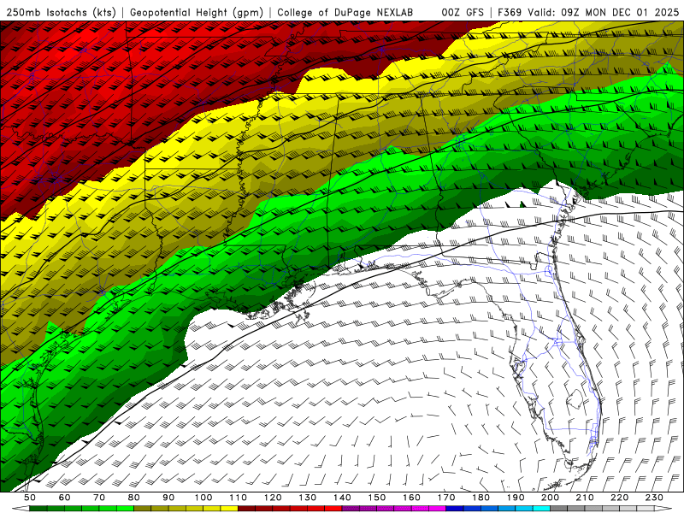Click the cyan swatch just before 200
This screenshot has height=513, width=684.
pyautogui.click(x=542, y=509)
